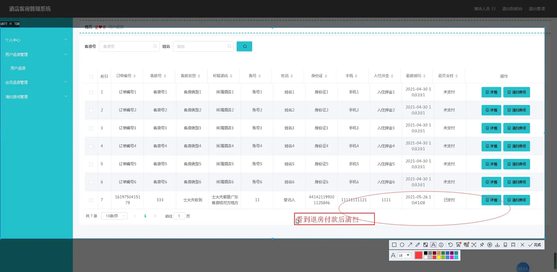Pick the purple color swatch
Screen dimensions: 557x272
click(x=452, y=253)
